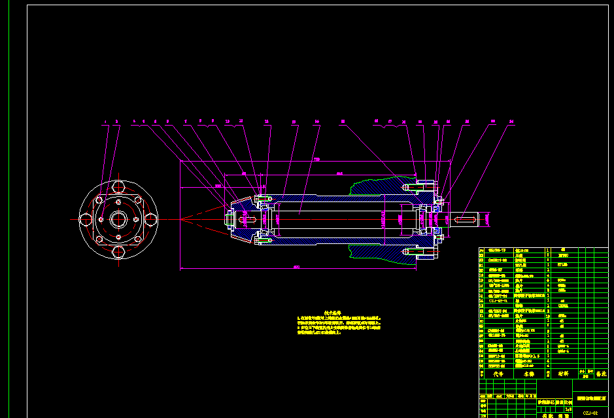Select the center bore circle of the flange view
The width and height of the screenshot is (614, 418).
point(118,219)
